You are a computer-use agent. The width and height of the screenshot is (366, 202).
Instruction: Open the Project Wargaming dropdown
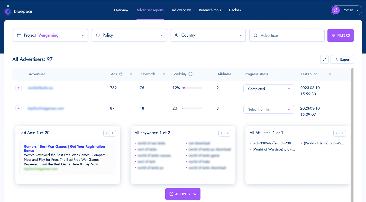(51, 35)
